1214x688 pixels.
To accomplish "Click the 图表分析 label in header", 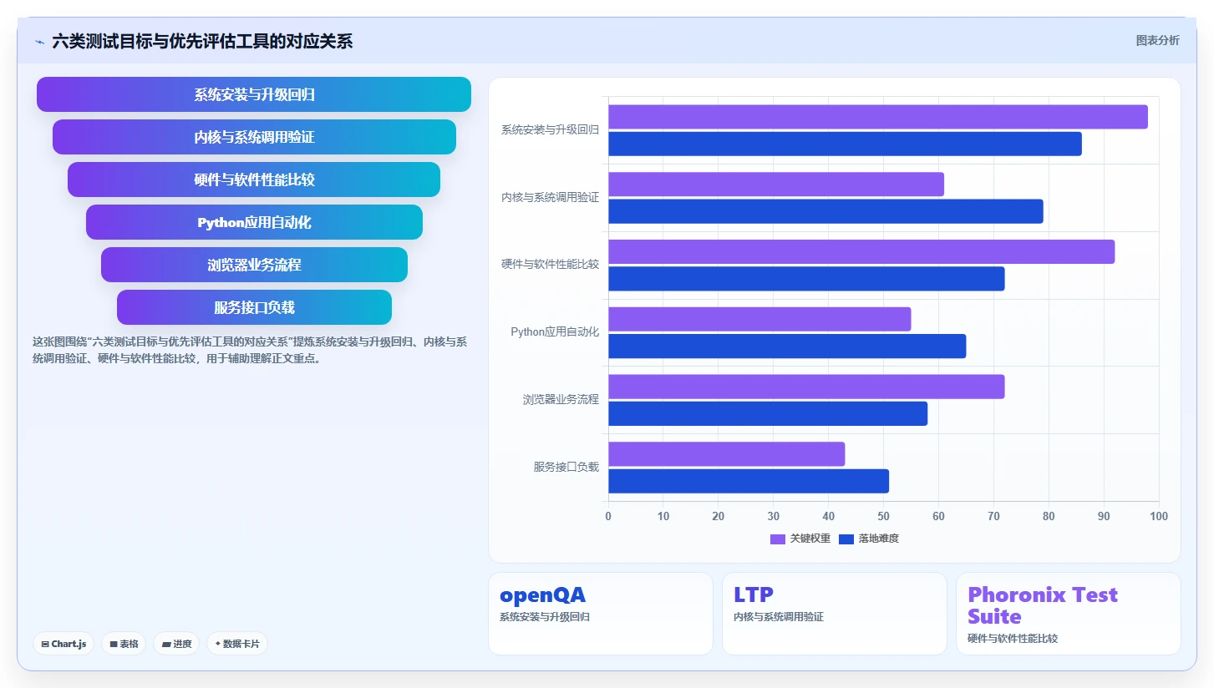I will [1157, 40].
